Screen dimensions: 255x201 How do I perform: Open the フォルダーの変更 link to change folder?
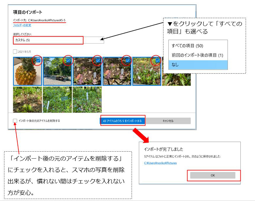(x=23, y=25)
